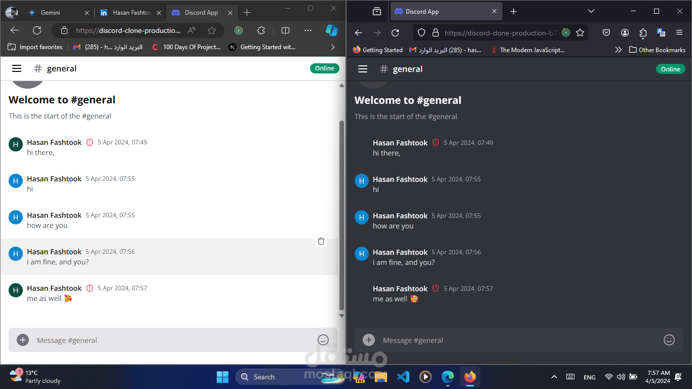Switch to Hasan Fashtou LinkedIn tab

130,13
